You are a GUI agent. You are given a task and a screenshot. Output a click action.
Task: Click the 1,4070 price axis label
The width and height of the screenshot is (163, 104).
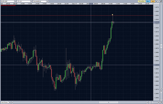click(x=156, y=7)
